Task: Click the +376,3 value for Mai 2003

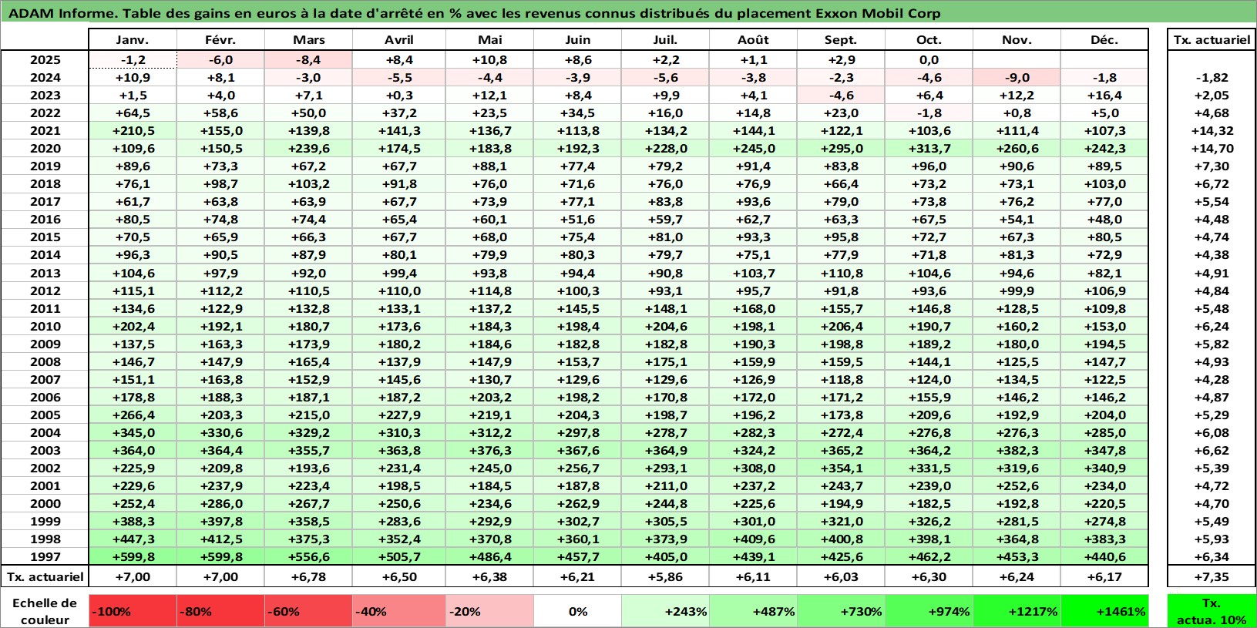Action: point(489,450)
